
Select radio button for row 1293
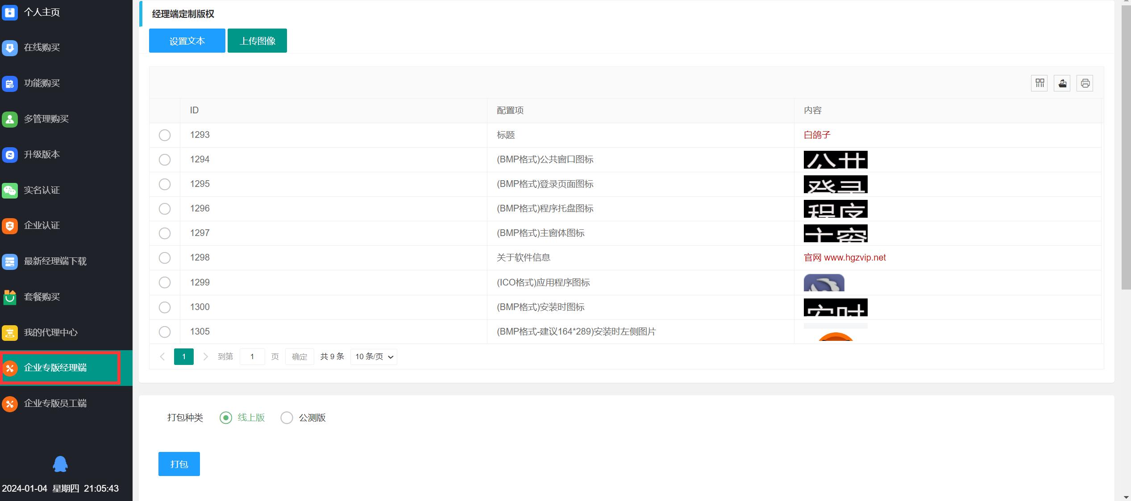[x=165, y=135]
